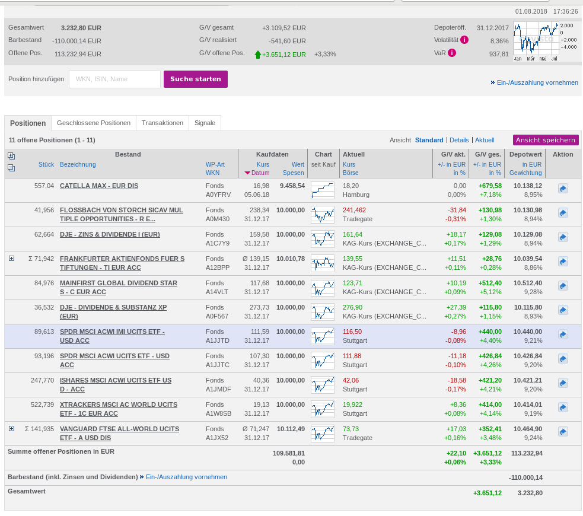Viewport: 583px width, 516px height.
Task: Click action icon for VANGUARD FTSE All-World row
Action: pos(563,432)
